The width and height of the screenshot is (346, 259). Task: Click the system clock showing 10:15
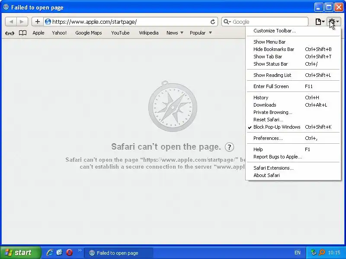pos(334,253)
